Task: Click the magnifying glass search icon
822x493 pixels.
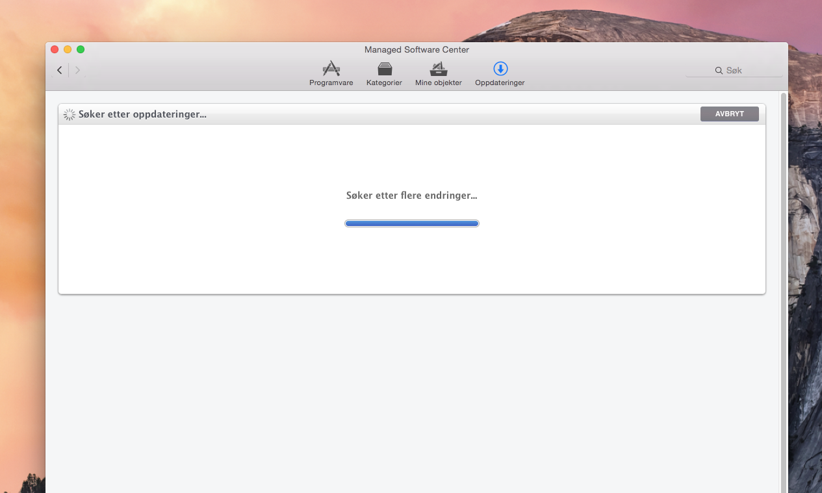Action: (x=719, y=70)
